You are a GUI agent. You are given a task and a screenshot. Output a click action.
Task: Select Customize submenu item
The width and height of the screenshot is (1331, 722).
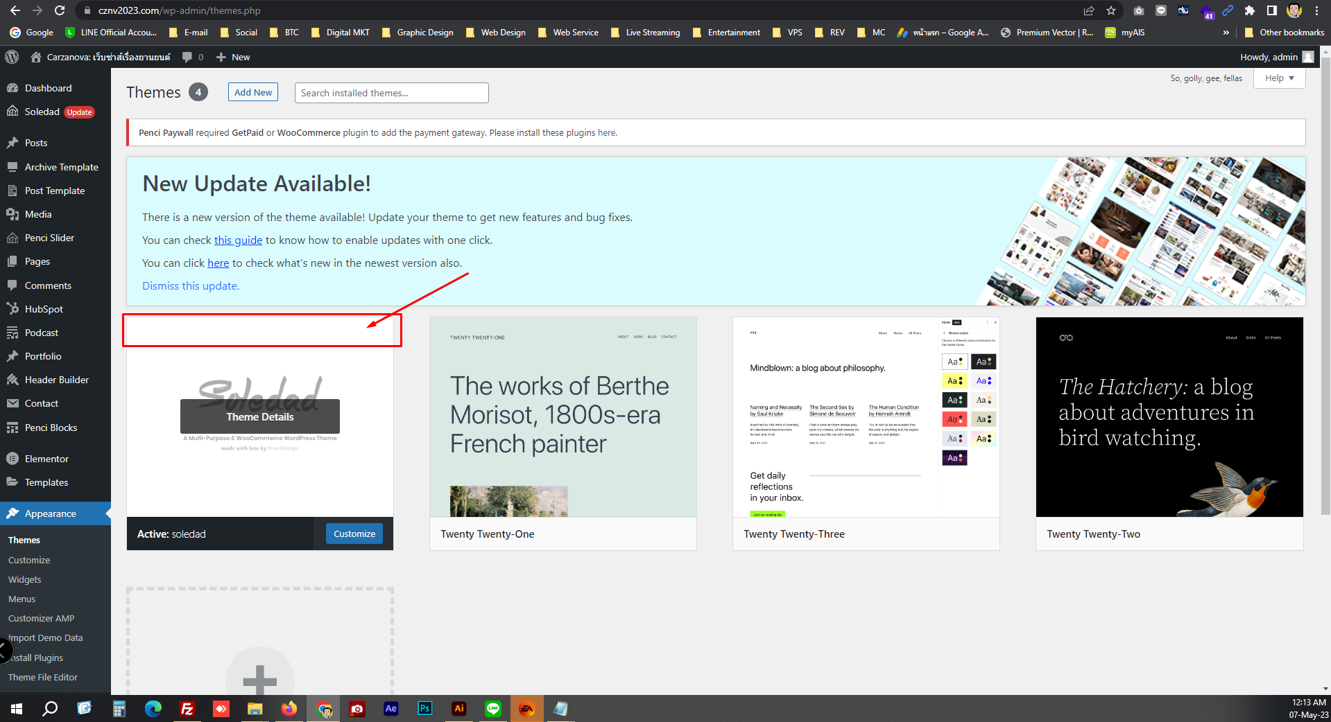point(29,560)
